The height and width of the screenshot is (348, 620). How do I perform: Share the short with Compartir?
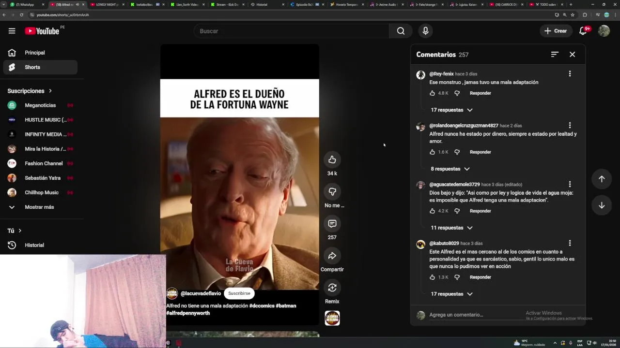(332, 255)
